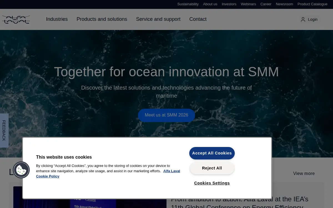Click the View more link
Viewport: 333px width, 208px height.
304,173
